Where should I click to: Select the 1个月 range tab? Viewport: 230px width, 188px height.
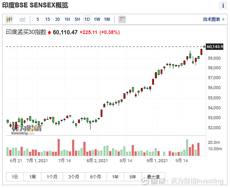(52, 176)
